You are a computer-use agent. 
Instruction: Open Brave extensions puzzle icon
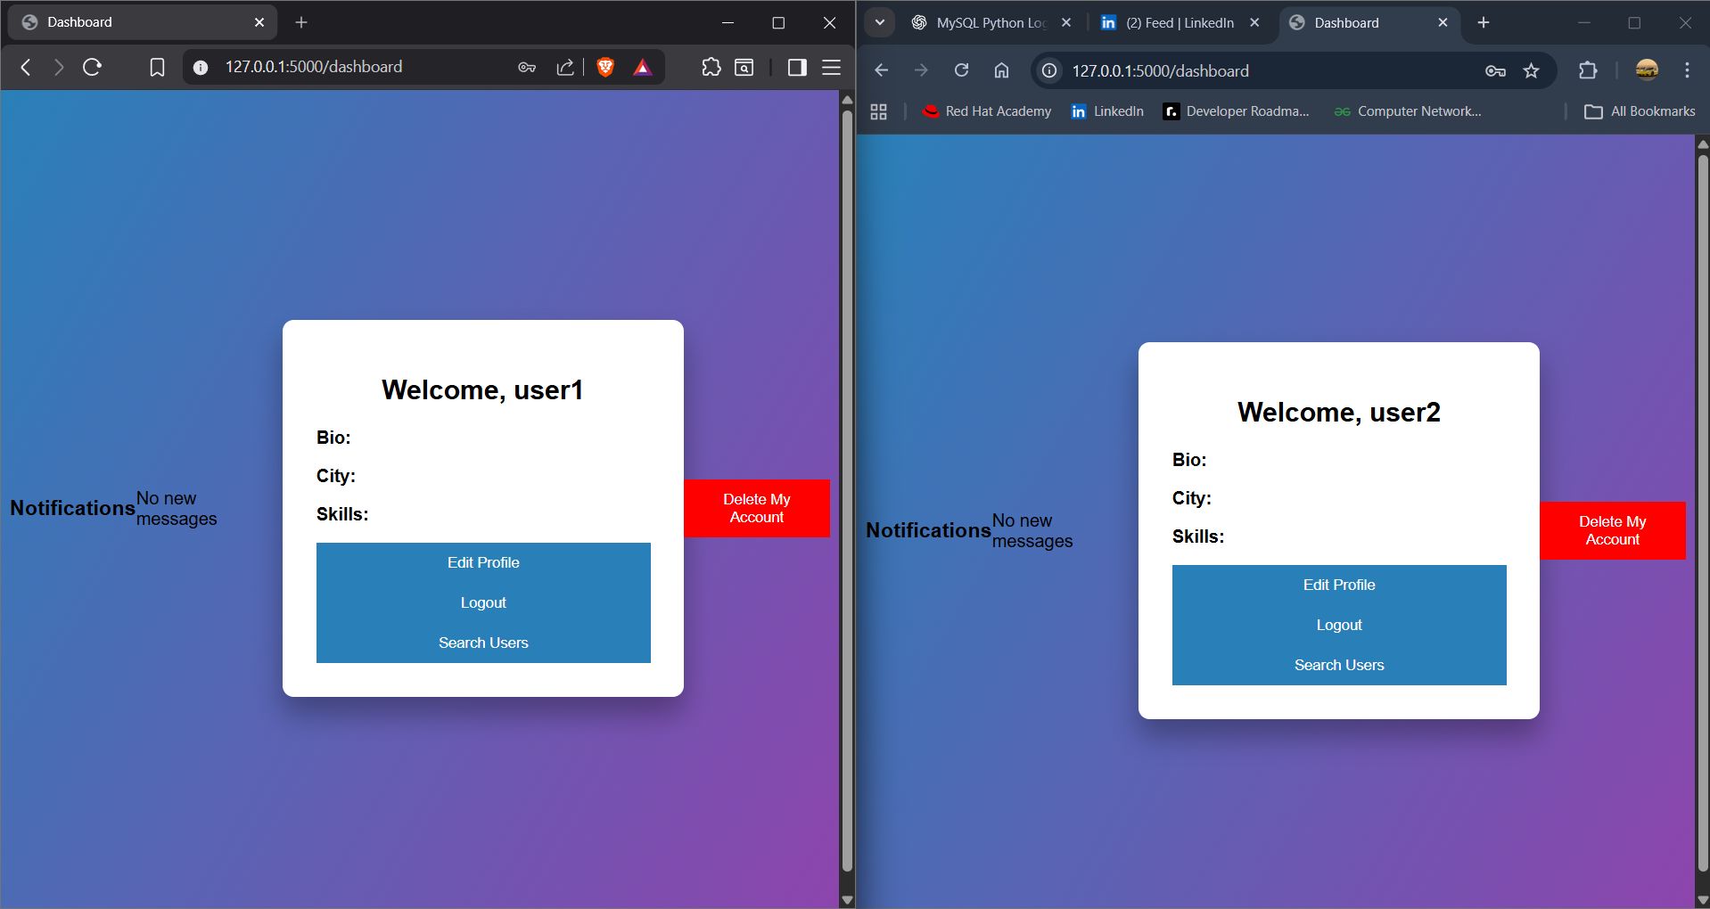[x=711, y=67]
